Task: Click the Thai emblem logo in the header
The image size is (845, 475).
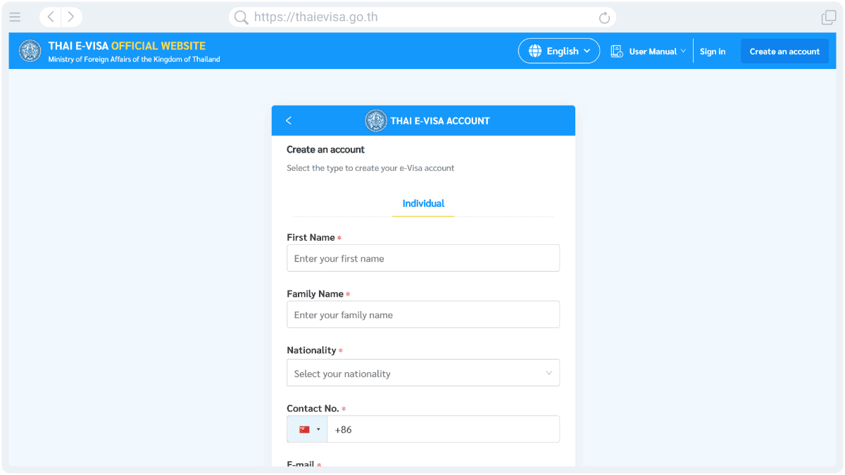Action: tap(30, 50)
